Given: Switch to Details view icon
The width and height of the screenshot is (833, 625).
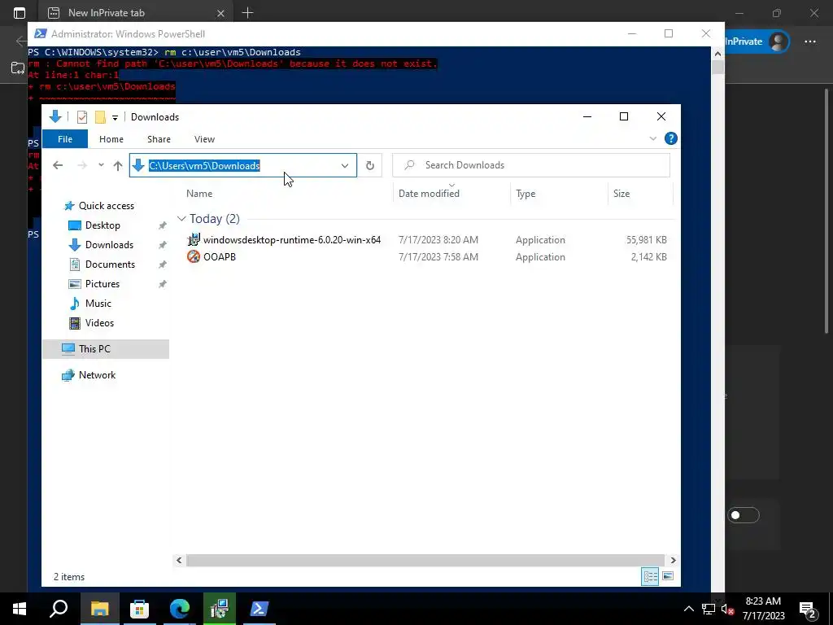Looking at the screenshot, I should tap(650, 577).
